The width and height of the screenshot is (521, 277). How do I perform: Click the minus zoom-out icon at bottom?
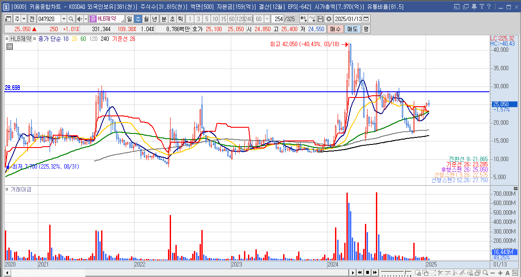tap(492, 273)
